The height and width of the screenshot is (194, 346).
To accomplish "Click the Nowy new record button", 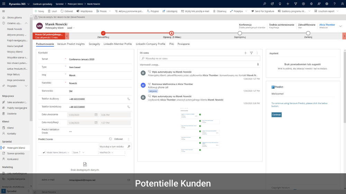I will pos(39,11).
